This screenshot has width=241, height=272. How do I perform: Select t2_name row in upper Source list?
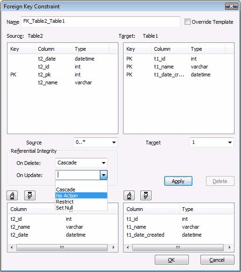[62, 82]
